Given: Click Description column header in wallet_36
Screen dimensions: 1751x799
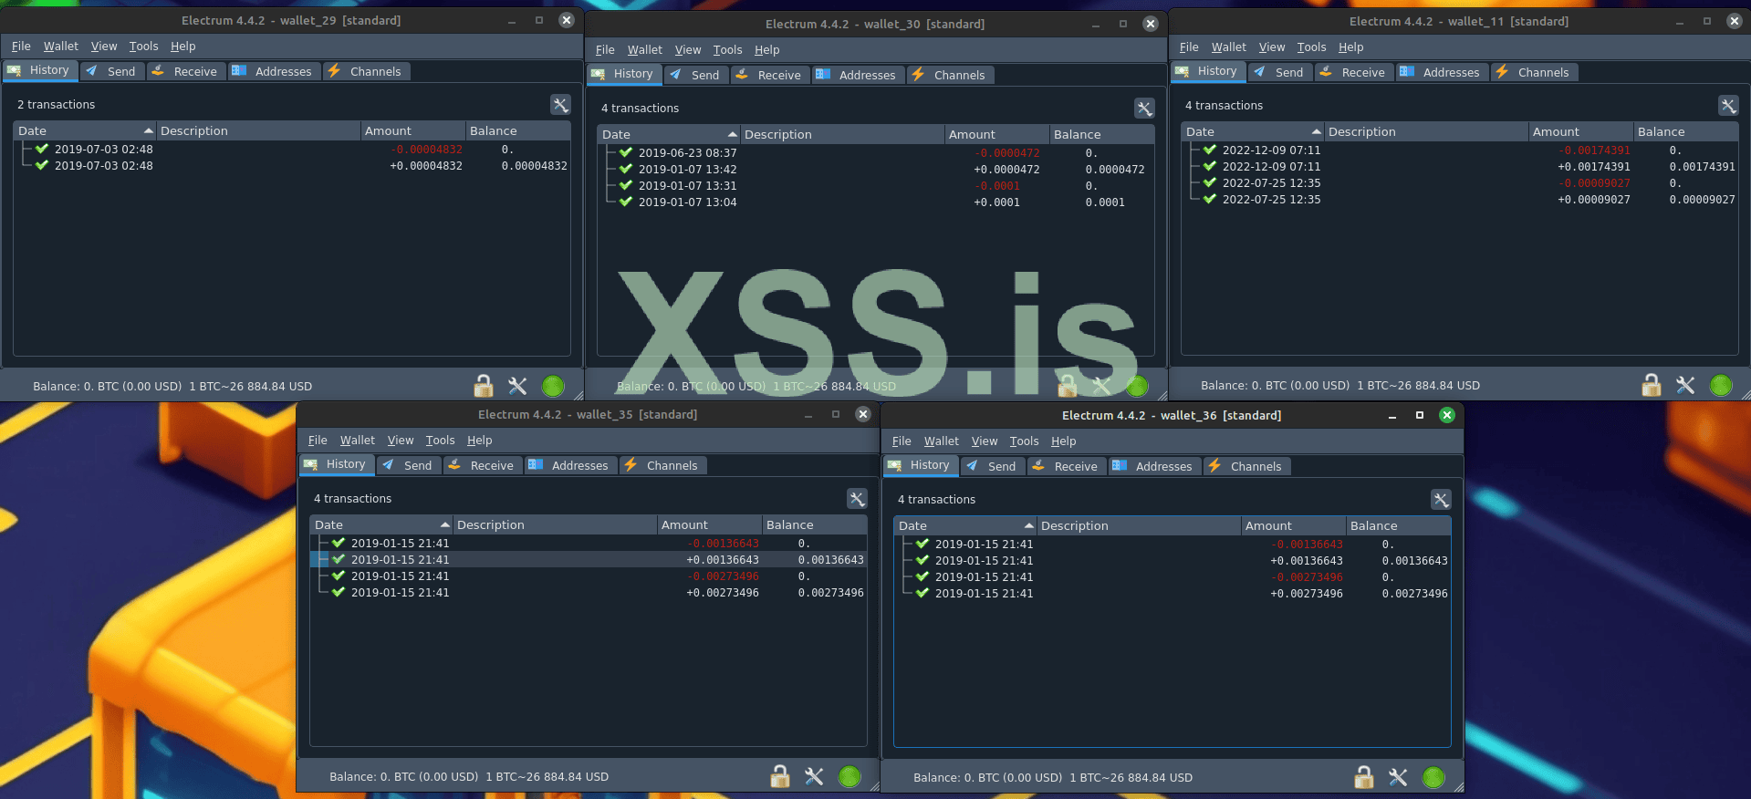Looking at the screenshot, I should click(x=1139, y=526).
